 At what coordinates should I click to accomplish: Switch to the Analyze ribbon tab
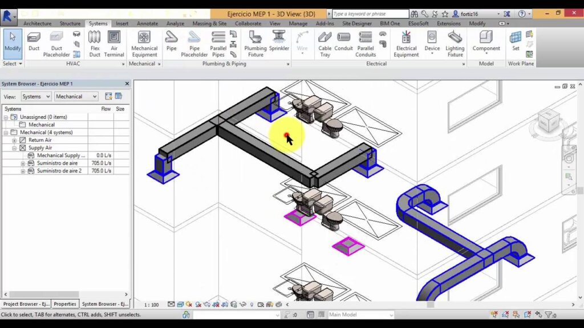pos(175,23)
